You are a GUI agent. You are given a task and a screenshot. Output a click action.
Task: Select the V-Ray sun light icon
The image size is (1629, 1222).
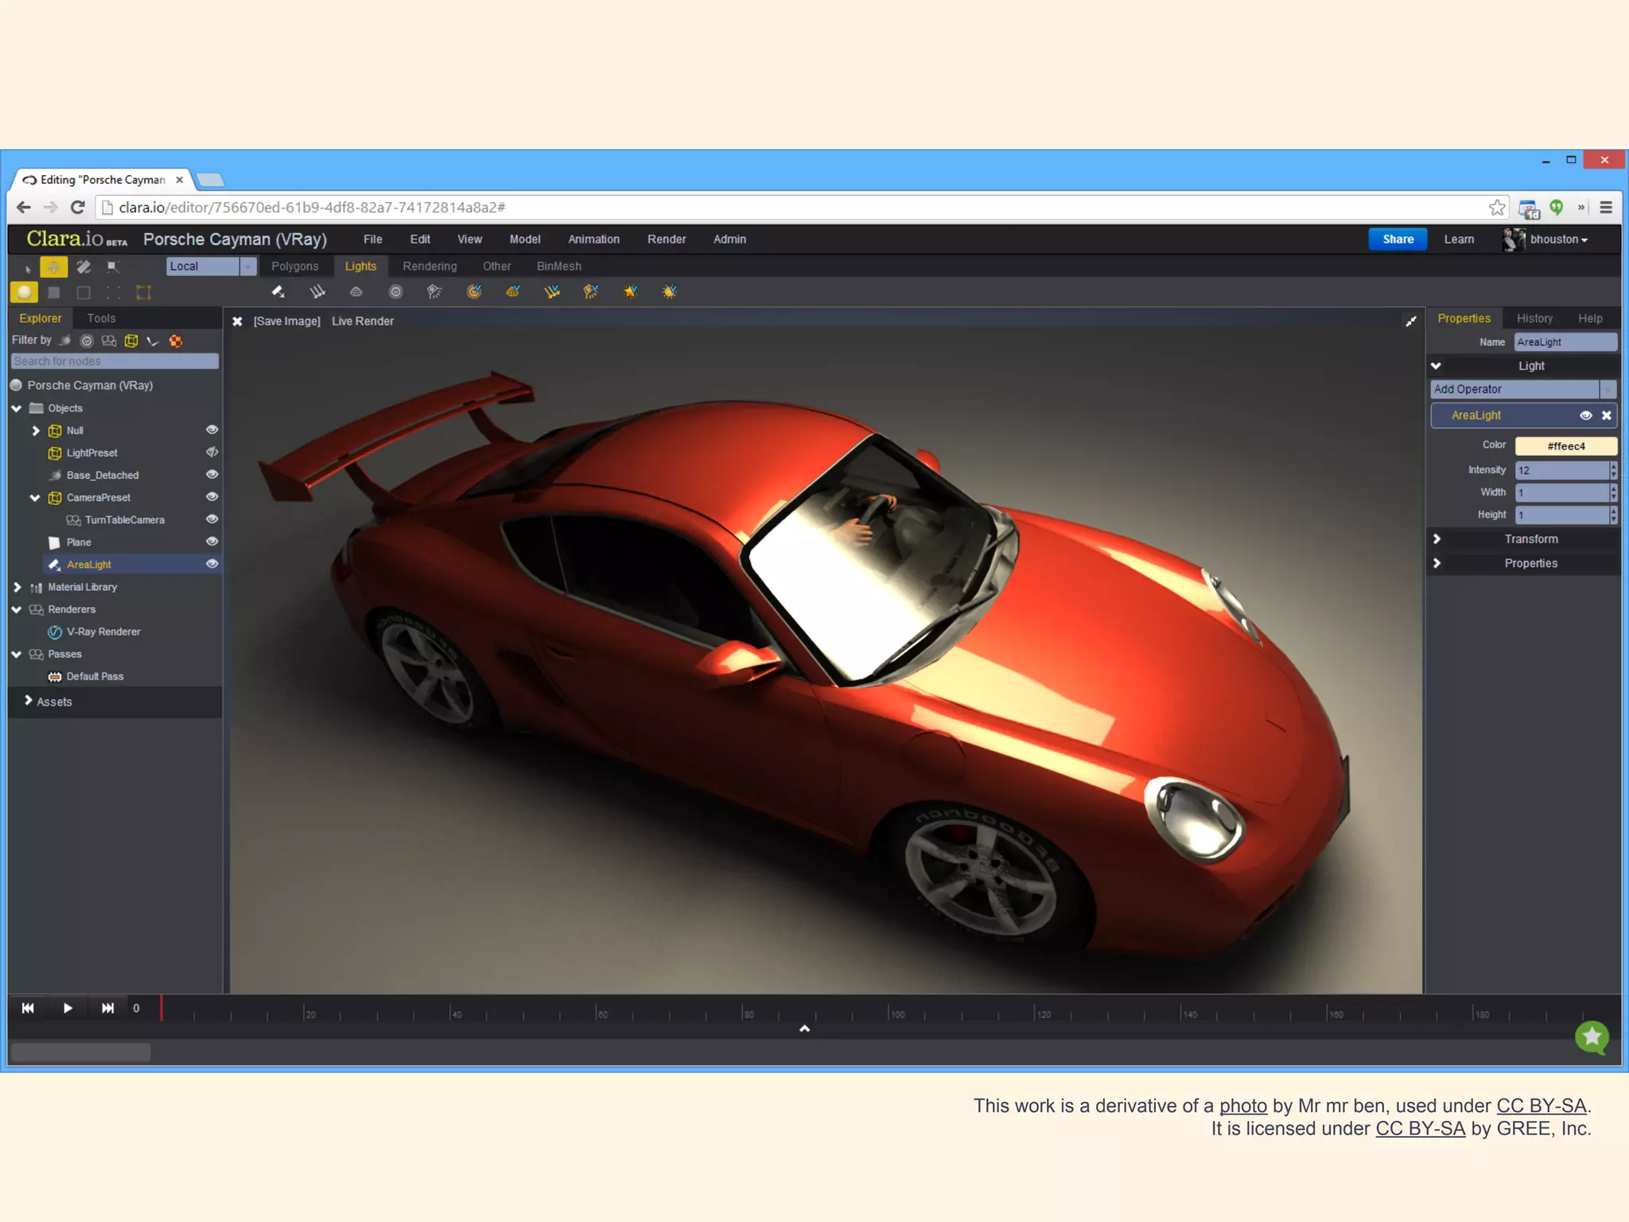coord(669,292)
